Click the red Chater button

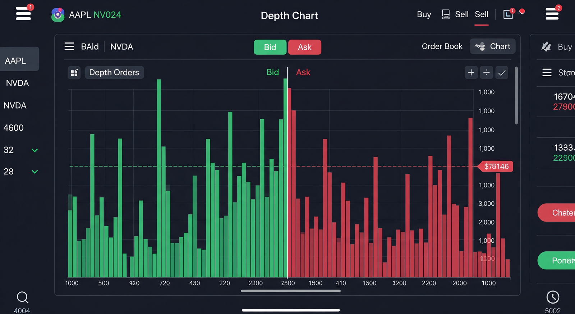point(556,213)
